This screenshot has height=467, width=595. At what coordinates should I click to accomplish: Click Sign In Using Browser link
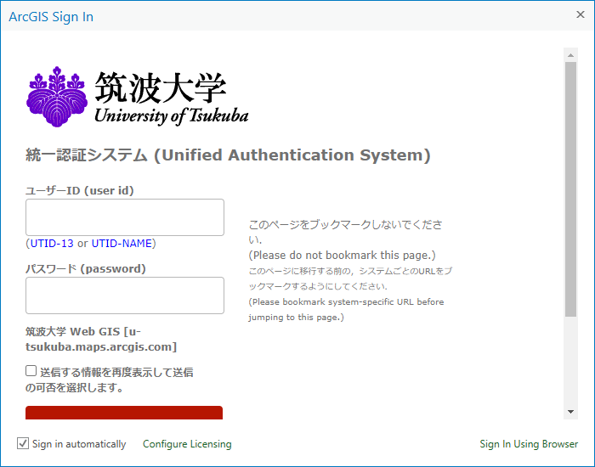pyautogui.click(x=529, y=444)
